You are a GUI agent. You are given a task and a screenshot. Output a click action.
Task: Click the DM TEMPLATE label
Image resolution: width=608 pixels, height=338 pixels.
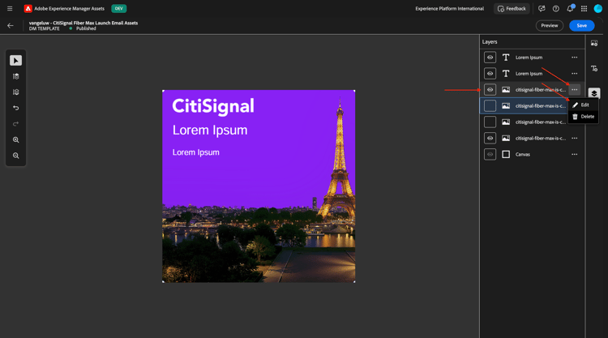tap(45, 28)
